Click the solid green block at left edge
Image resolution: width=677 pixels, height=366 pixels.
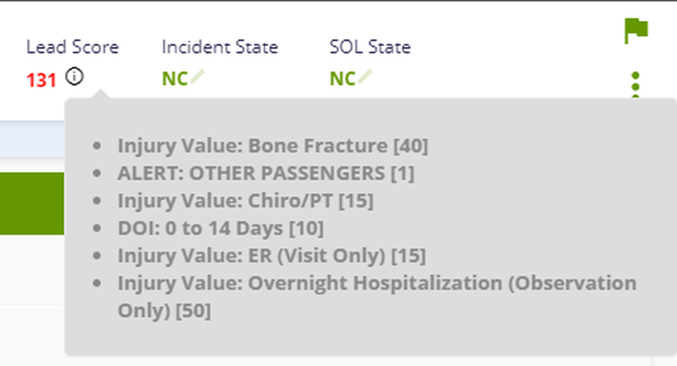[x=32, y=203]
